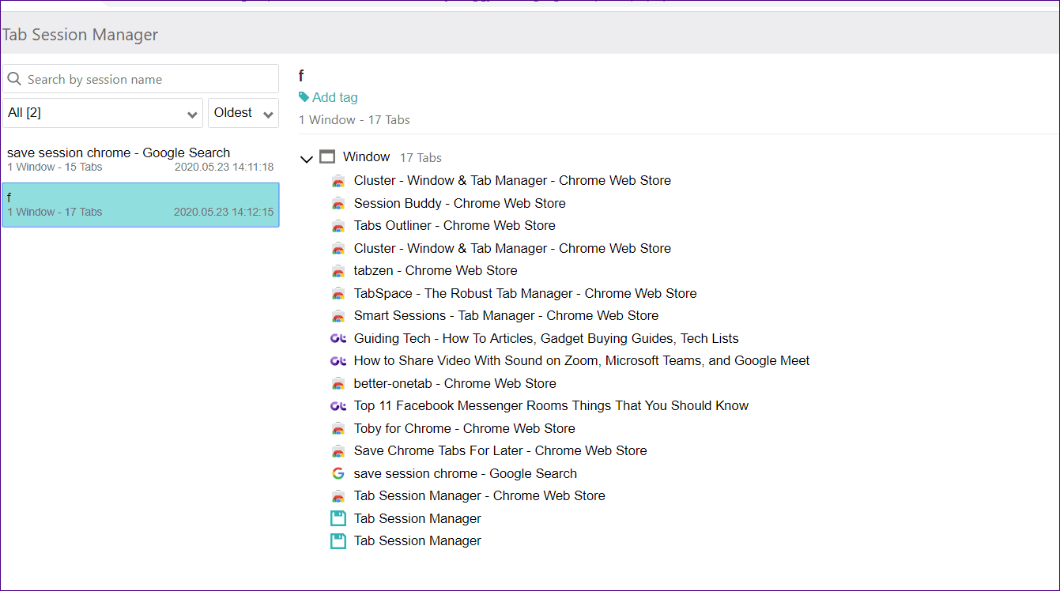1060x591 pixels.
Task: Open How to Share Video With Sound tab
Action: coord(582,360)
